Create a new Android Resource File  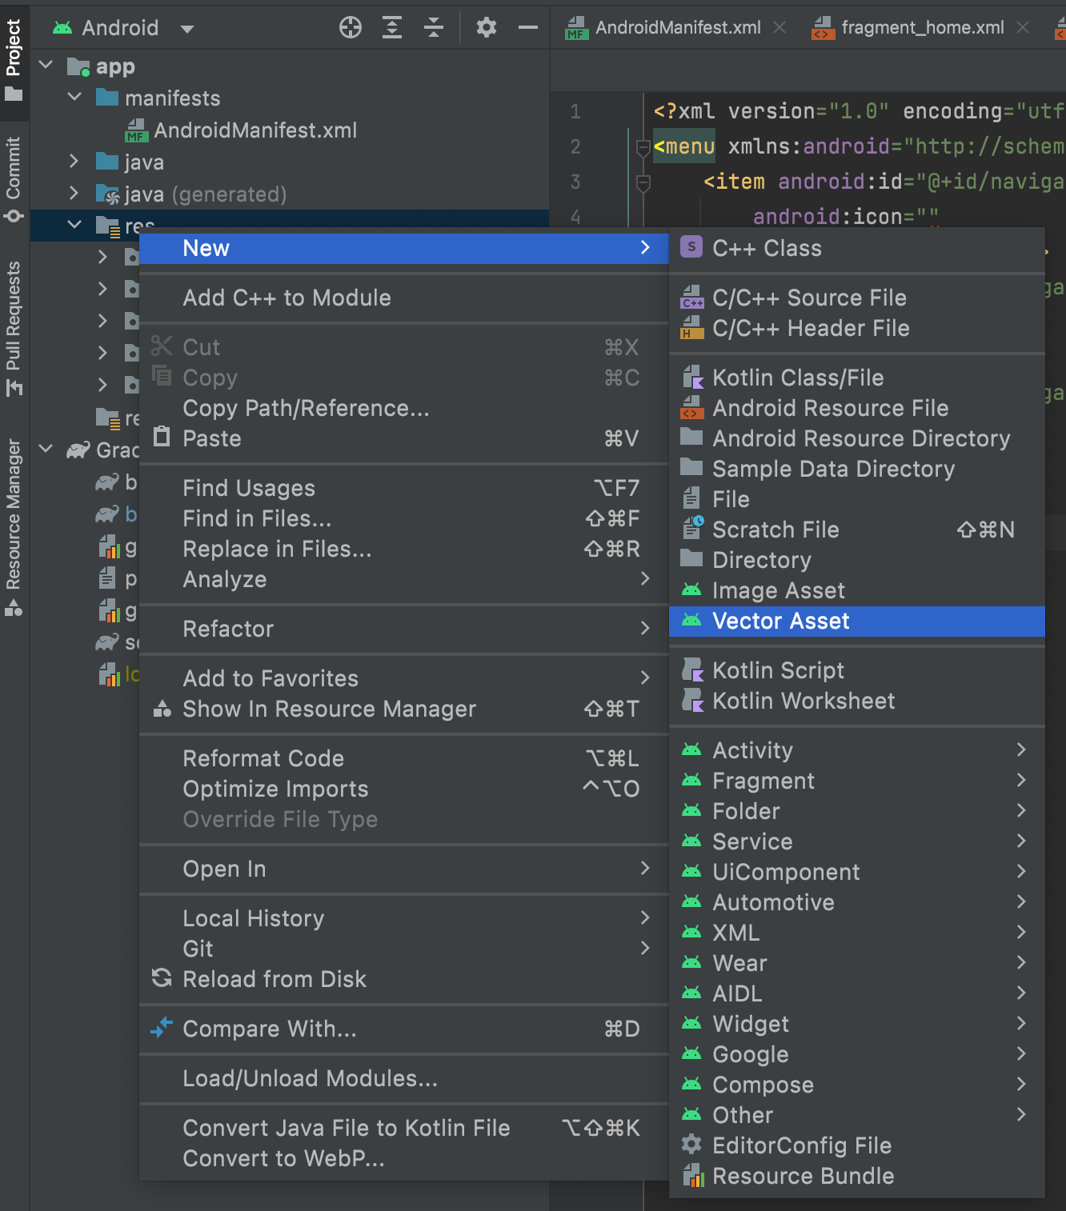coord(857,409)
